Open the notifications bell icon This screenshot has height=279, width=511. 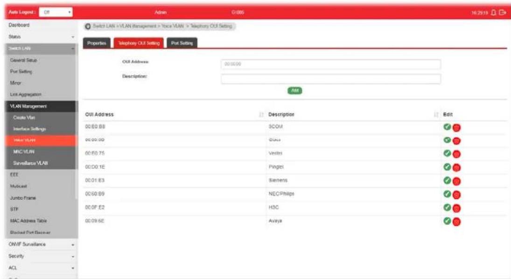[x=493, y=13]
